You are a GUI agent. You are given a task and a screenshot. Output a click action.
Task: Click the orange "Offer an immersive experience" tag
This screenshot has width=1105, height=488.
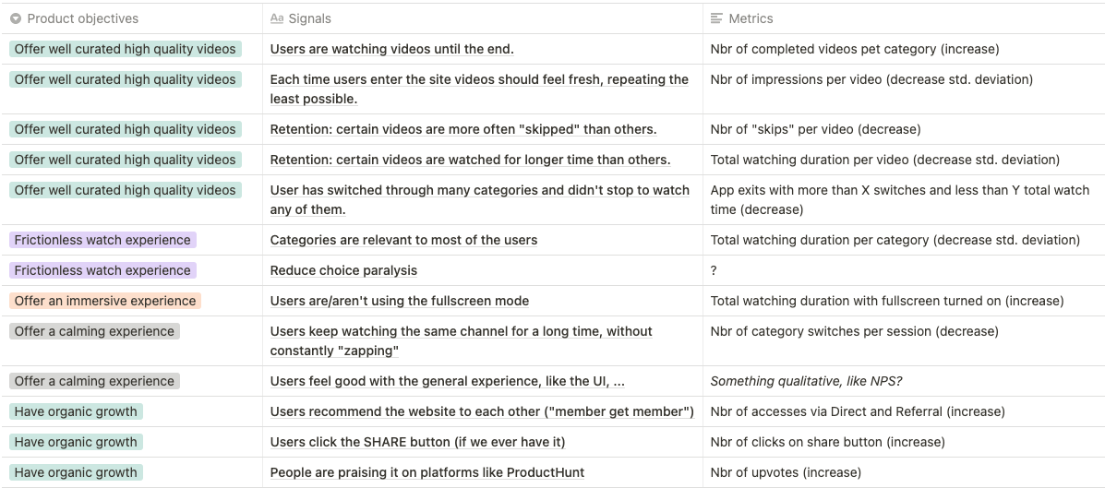pos(105,301)
